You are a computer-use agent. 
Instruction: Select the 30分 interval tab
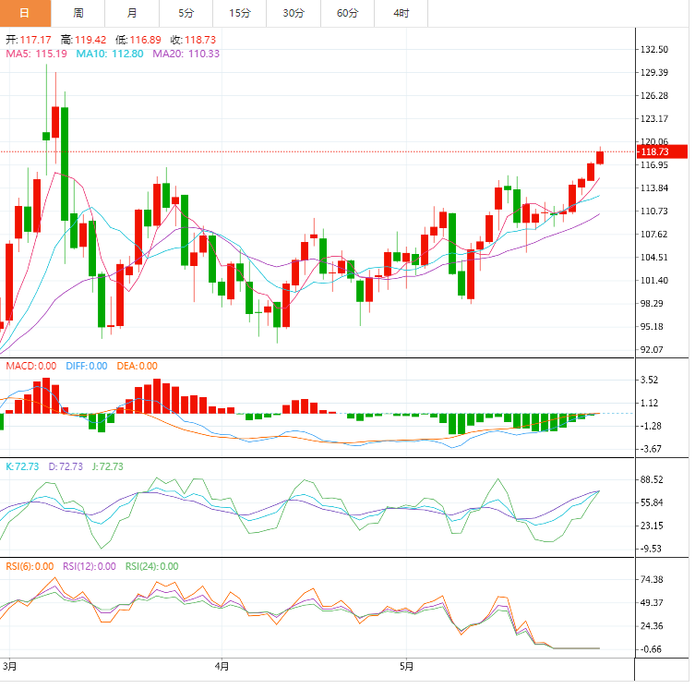click(294, 13)
